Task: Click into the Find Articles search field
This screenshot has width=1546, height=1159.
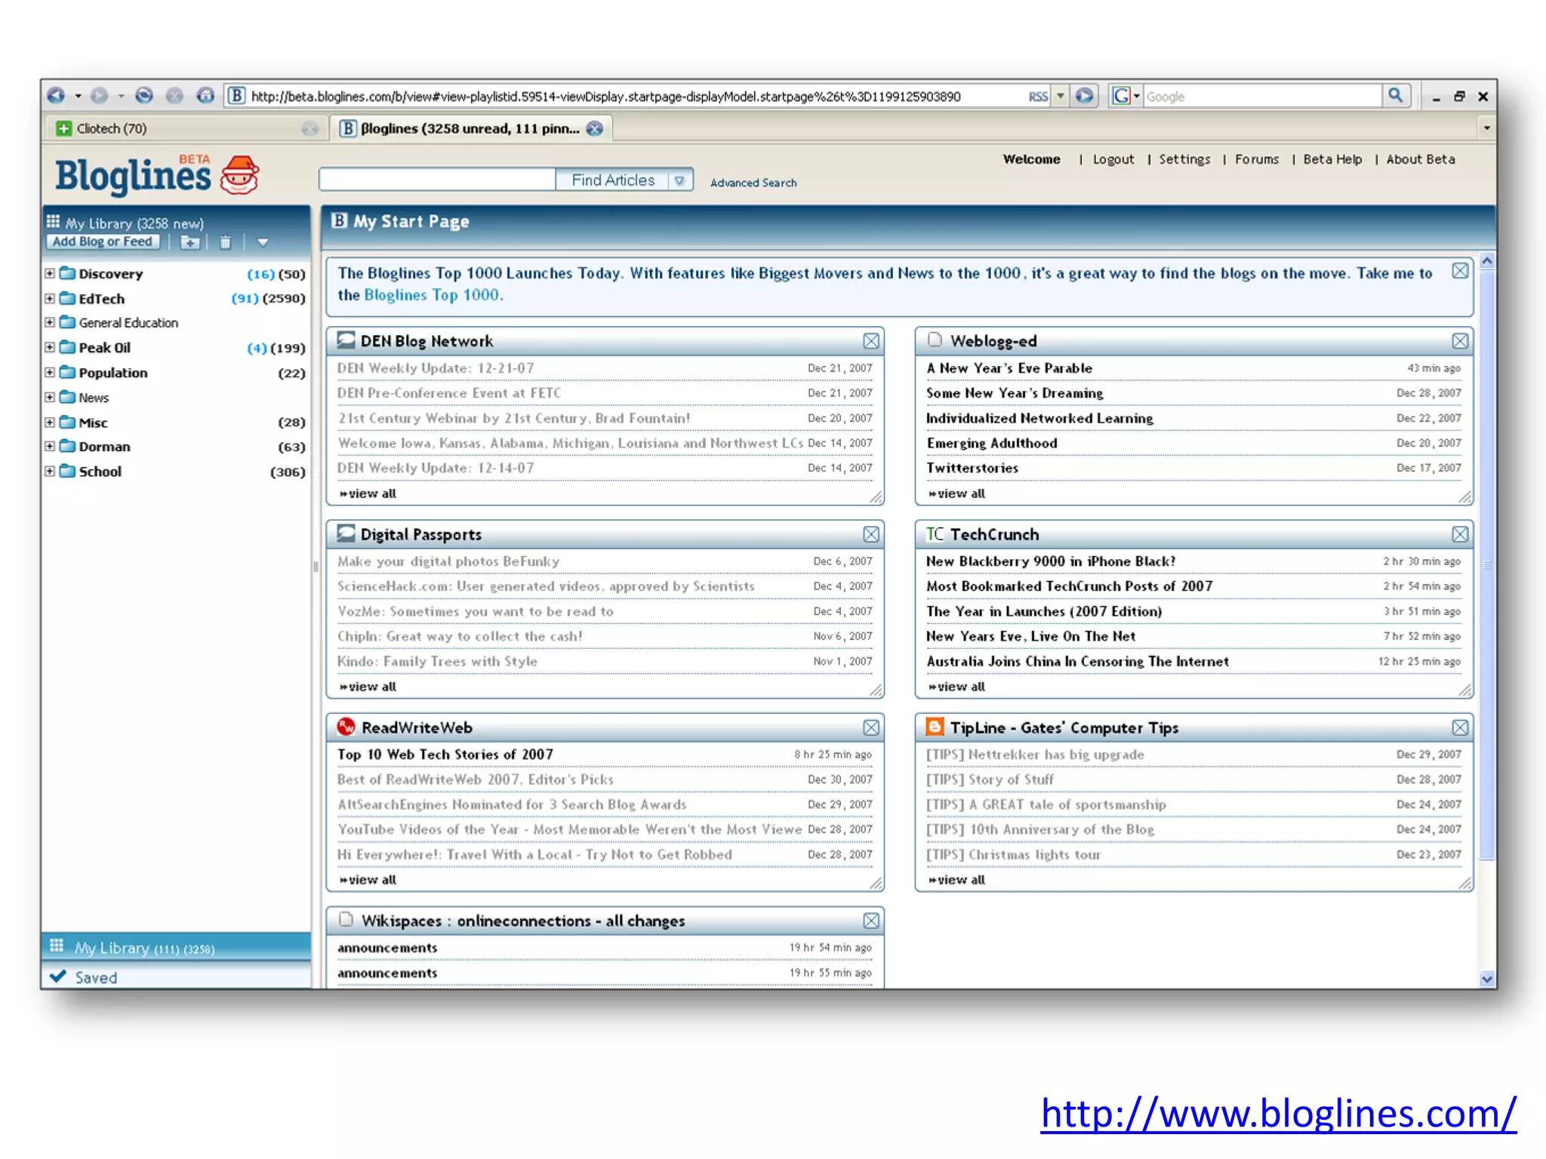Action: pyautogui.click(x=437, y=180)
